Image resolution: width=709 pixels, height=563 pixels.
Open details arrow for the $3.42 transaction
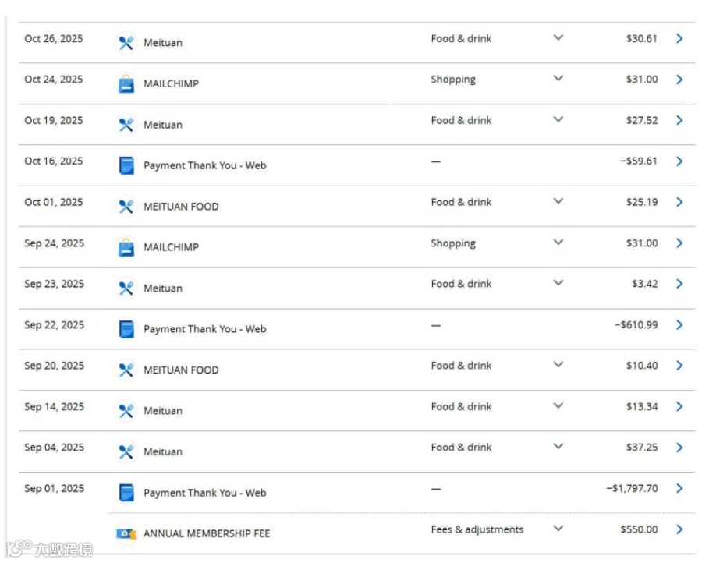(x=679, y=284)
